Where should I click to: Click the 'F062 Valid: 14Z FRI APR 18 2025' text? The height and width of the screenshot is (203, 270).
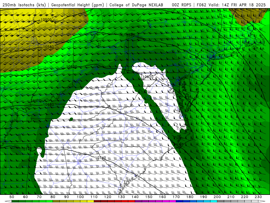(x=231, y=5)
